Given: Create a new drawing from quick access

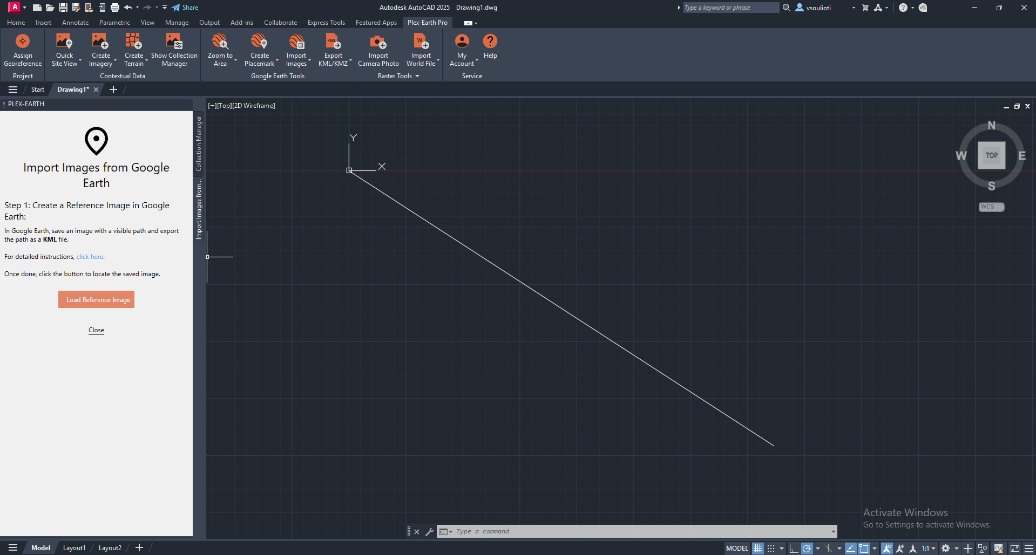Looking at the screenshot, I should click(37, 8).
